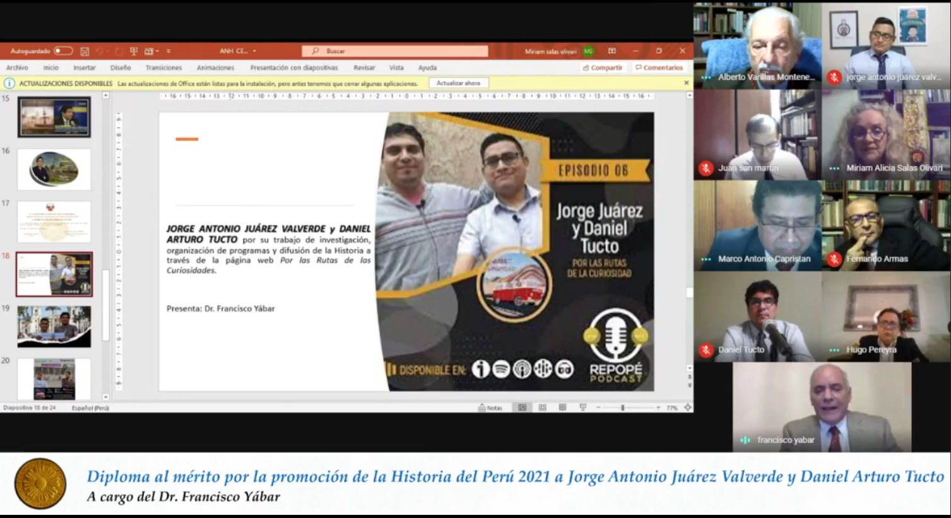
Task: Open the Archivo menu
Action: click(17, 68)
